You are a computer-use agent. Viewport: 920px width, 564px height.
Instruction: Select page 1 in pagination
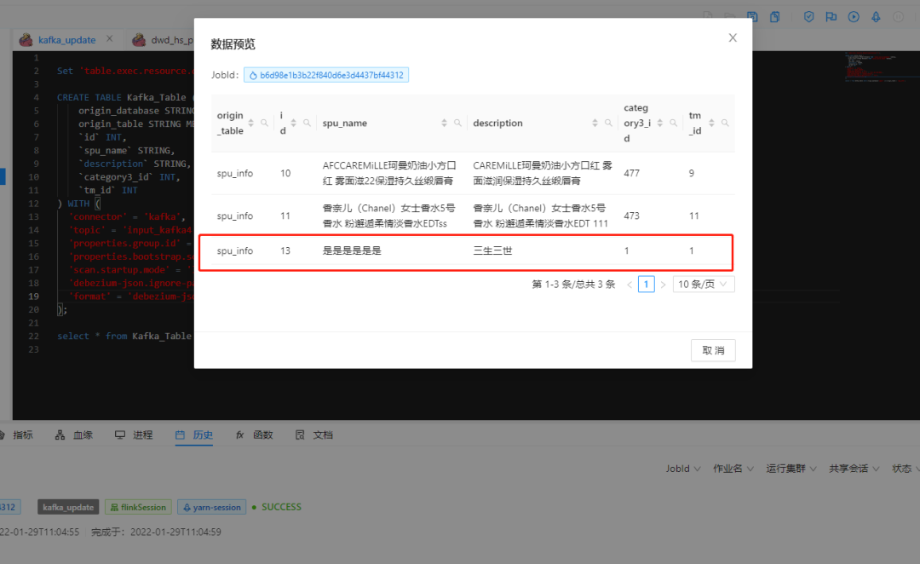(646, 284)
